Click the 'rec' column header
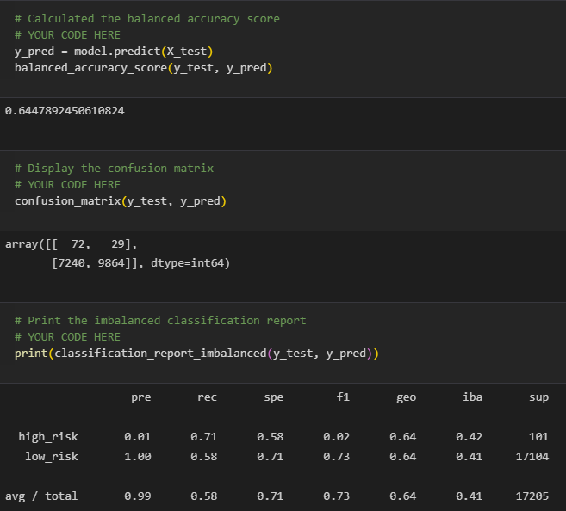The image size is (566, 511). point(207,397)
